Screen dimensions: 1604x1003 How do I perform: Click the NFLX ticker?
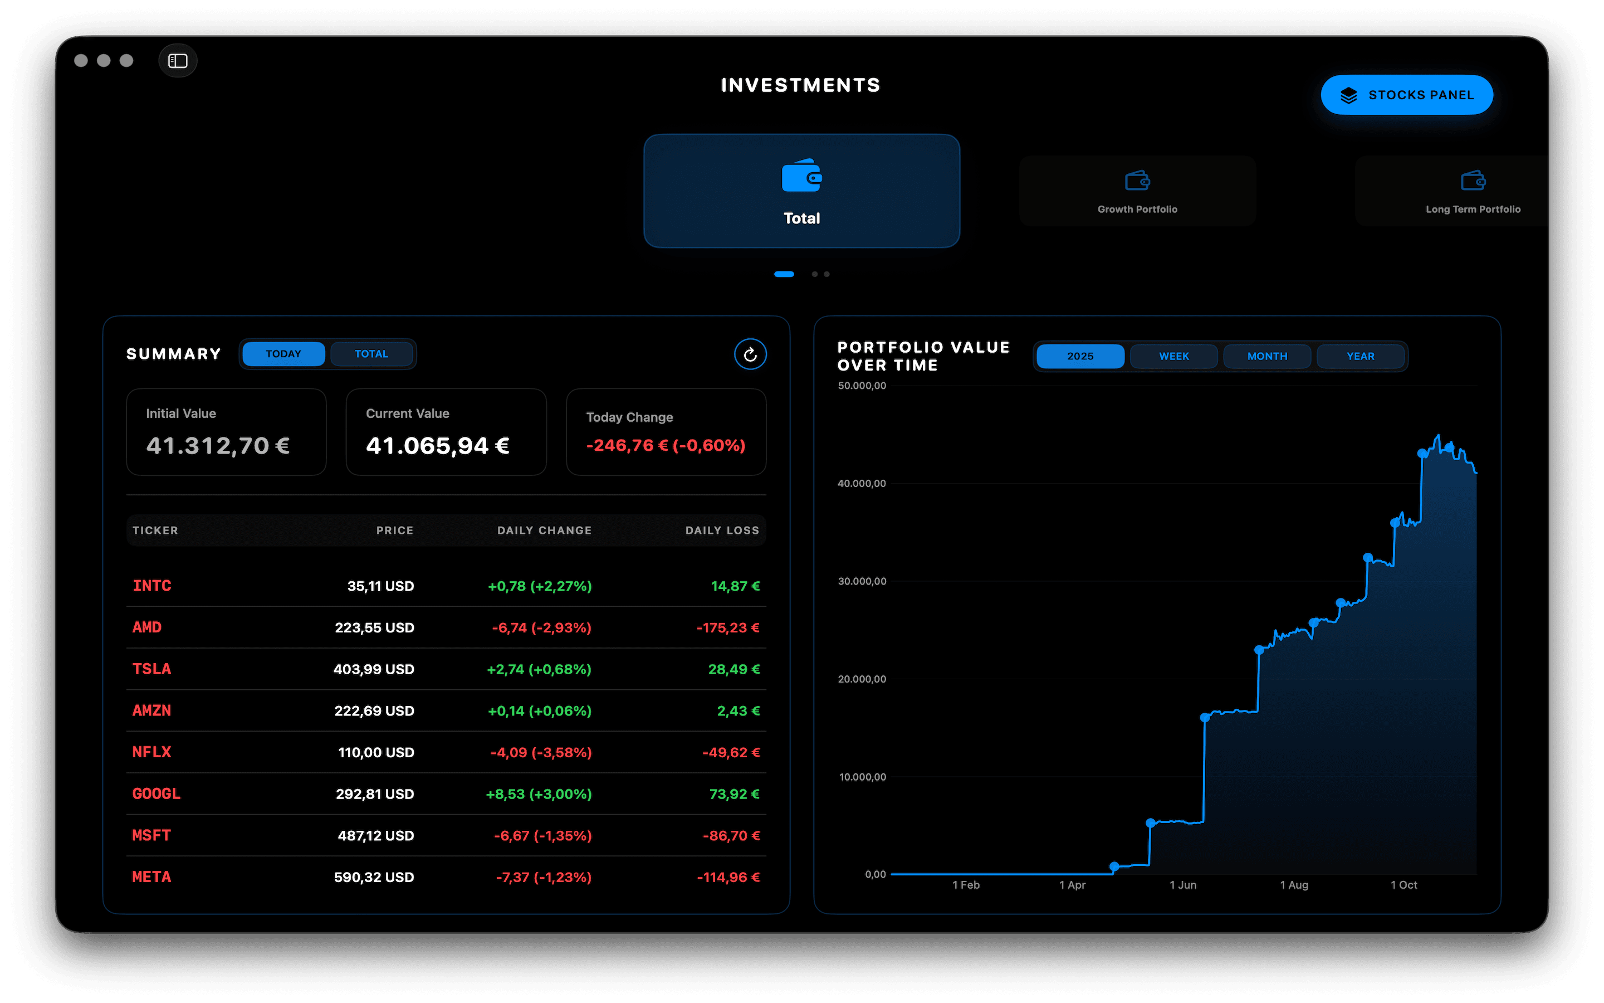click(x=152, y=752)
